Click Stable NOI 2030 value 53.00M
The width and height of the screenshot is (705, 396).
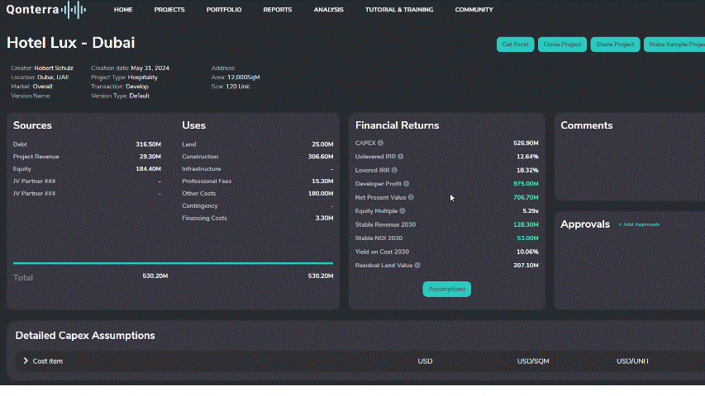(527, 238)
